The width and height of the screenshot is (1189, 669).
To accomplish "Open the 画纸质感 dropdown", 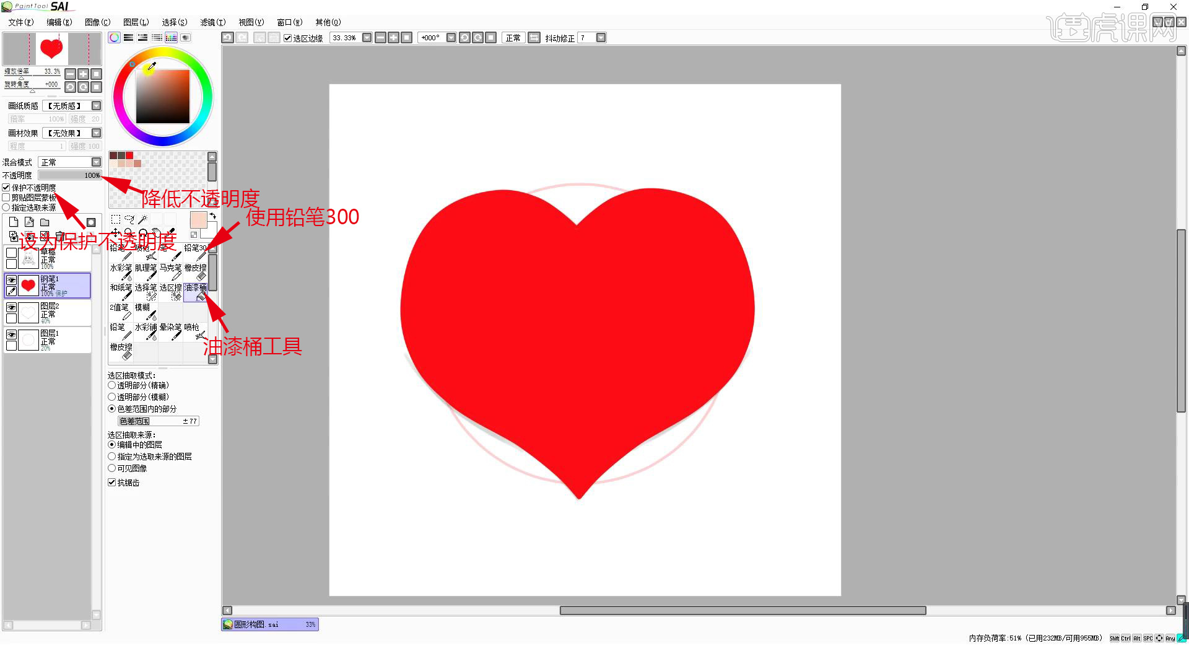I will pyautogui.click(x=96, y=106).
